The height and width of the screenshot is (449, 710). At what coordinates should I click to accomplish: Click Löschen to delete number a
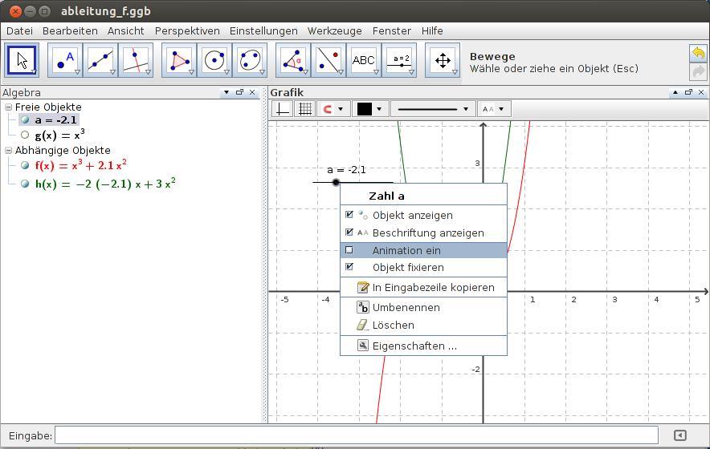[x=393, y=326]
